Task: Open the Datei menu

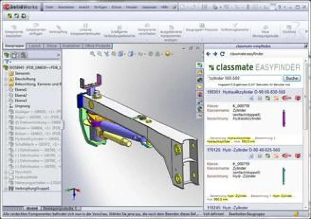Action: click(49, 7)
